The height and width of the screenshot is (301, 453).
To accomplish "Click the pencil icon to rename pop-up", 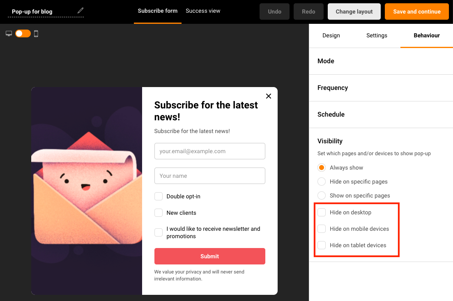I will tap(80, 11).
